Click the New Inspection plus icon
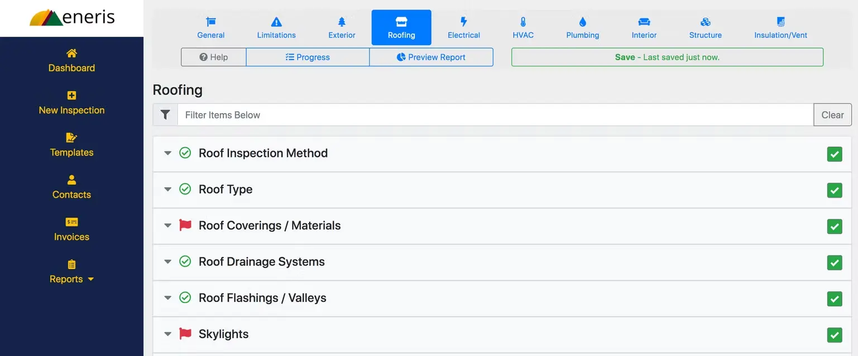Image resolution: width=858 pixels, height=356 pixels. click(71, 95)
